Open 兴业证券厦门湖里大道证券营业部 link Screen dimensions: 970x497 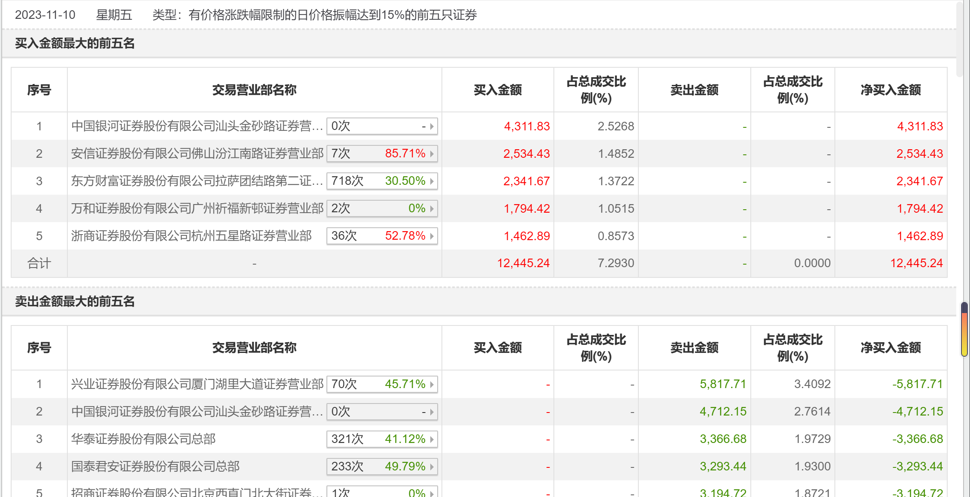coord(197,384)
